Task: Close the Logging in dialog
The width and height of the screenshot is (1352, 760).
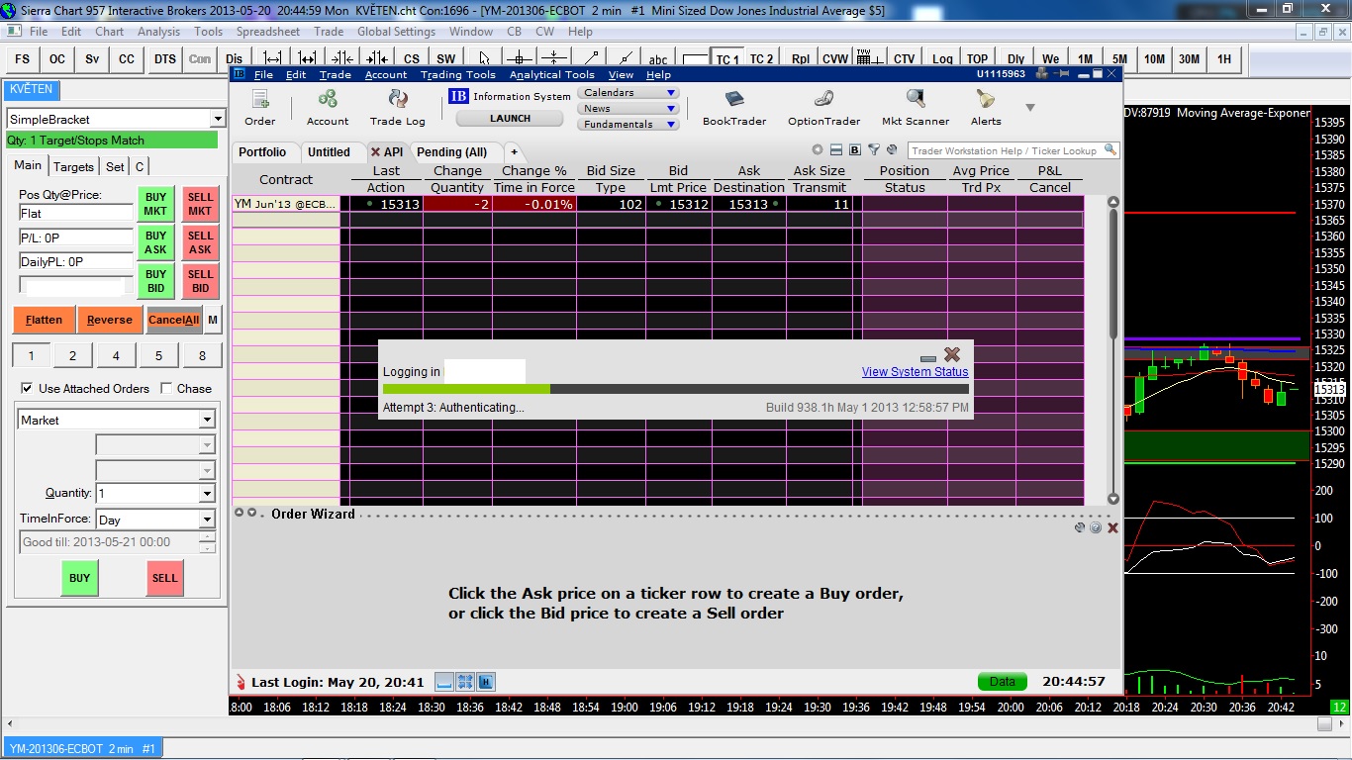Action: point(952,354)
